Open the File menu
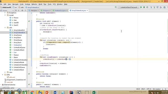This screenshot has width=168, height=94. click(1, 4)
